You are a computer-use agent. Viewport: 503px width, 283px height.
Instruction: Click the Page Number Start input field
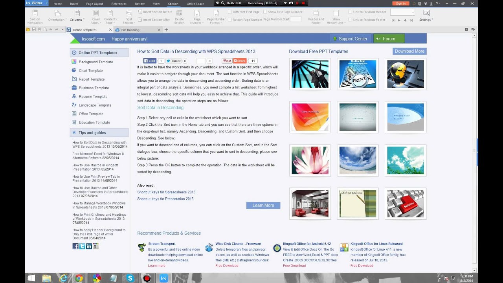coord(296,19)
